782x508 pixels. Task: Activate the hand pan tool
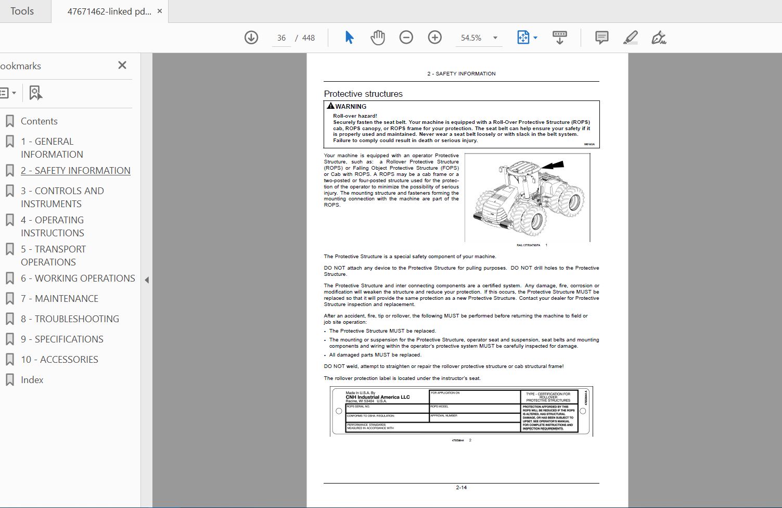pos(378,37)
